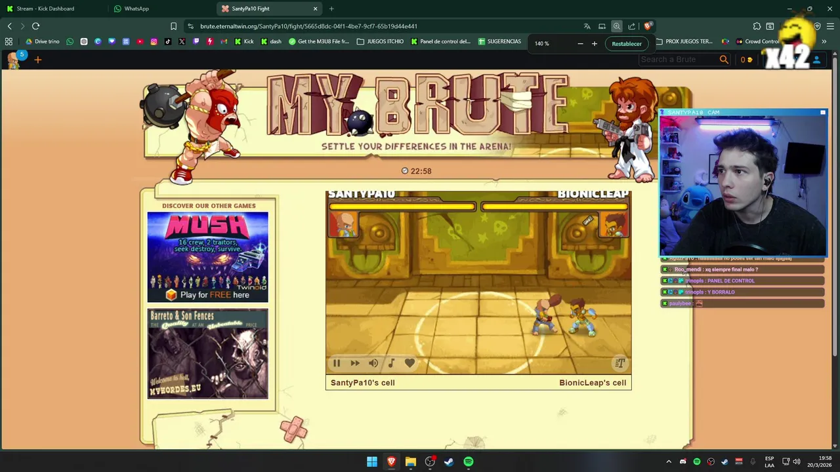840x472 pixels.
Task: Toggle the fight text log icon
Action: (x=619, y=363)
